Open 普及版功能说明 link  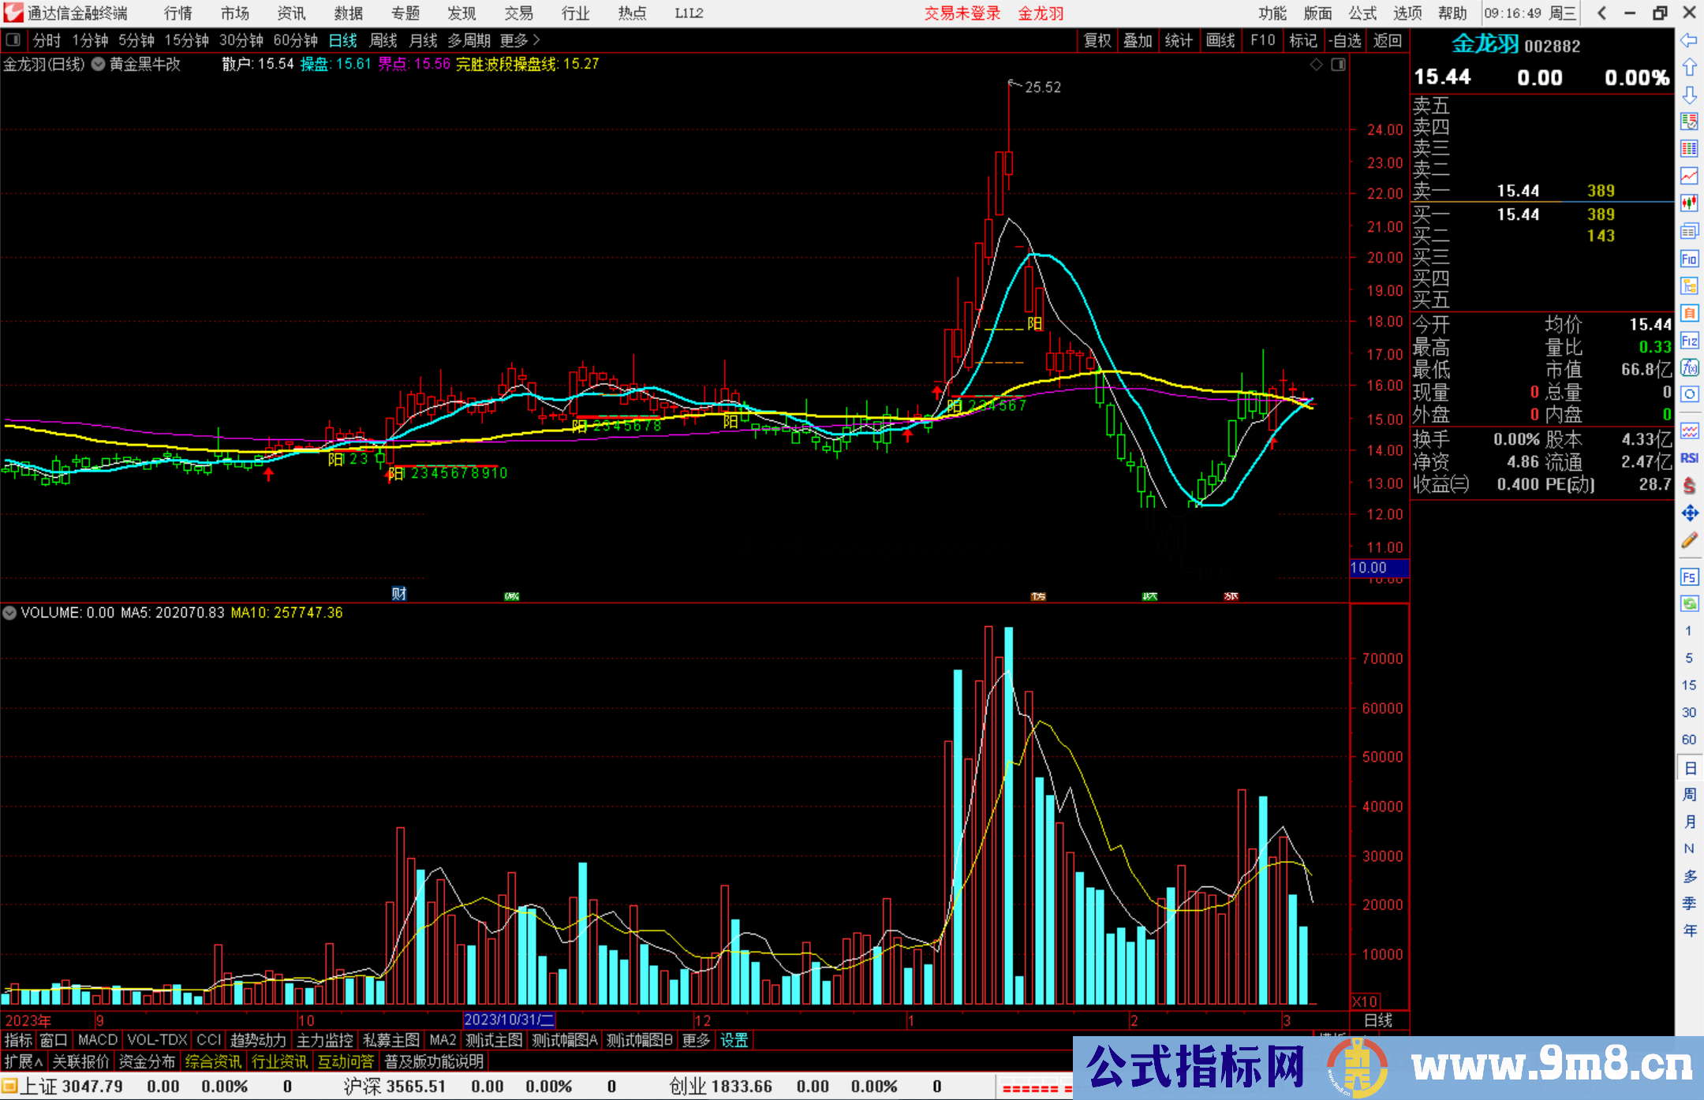coord(434,1061)
